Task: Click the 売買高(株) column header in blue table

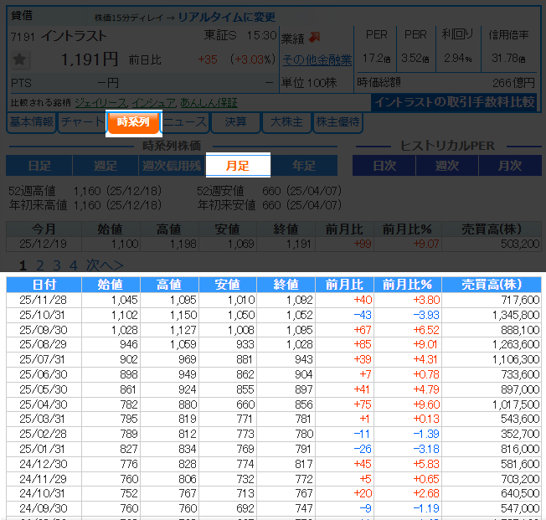Action: coord(492,285)
